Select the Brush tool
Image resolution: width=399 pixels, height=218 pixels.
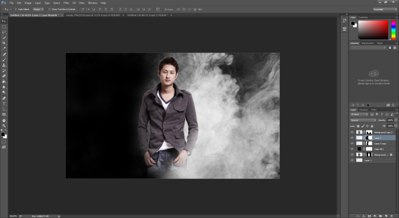(4, 60)
